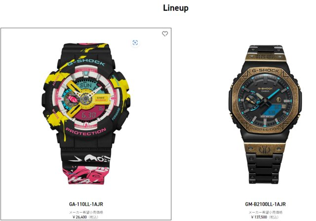Select the ¥26,400 price text
This screenshot has width=316, height=221.
coord(79,217)
